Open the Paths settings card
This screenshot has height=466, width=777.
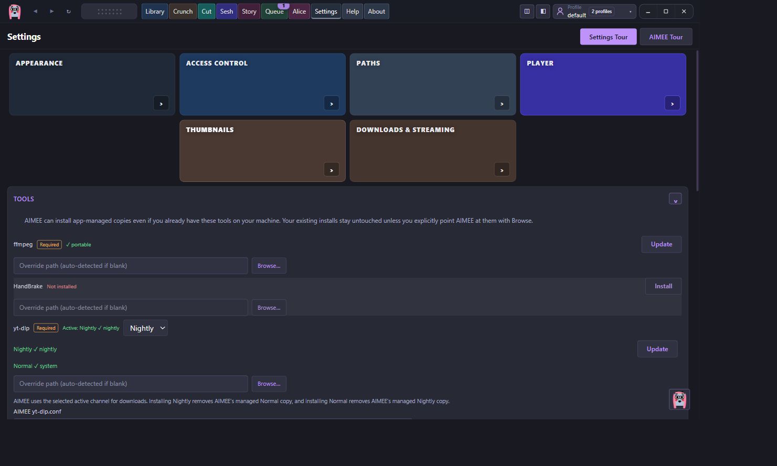(x=433, y=84)
